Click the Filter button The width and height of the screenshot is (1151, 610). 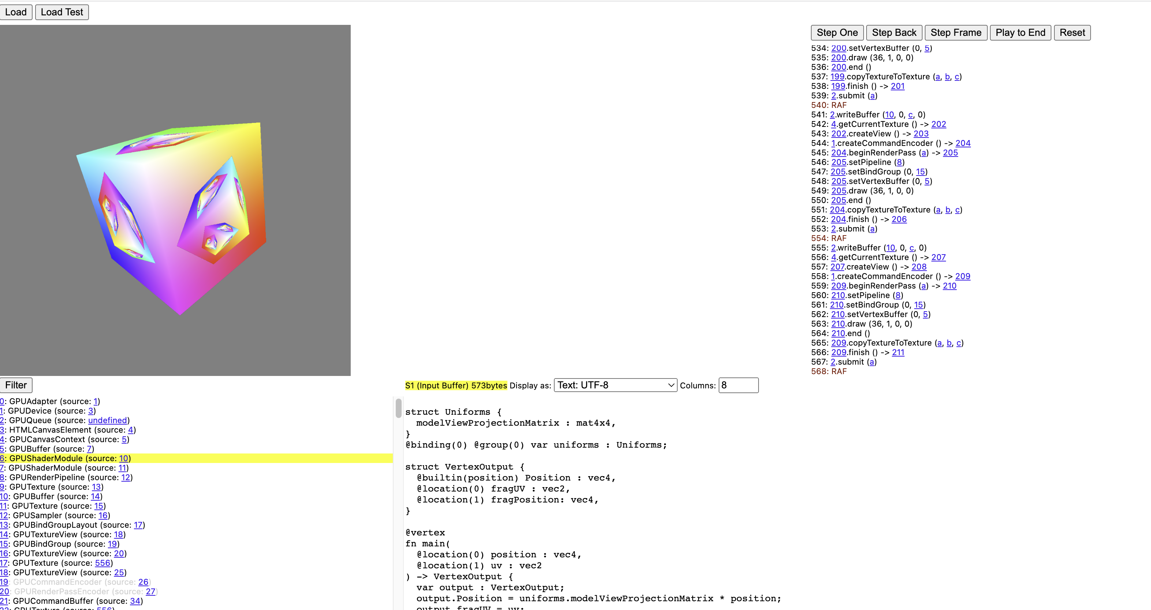16,385
